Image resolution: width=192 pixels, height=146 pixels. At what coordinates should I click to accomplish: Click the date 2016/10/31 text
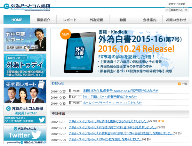(x=58, y=122)
